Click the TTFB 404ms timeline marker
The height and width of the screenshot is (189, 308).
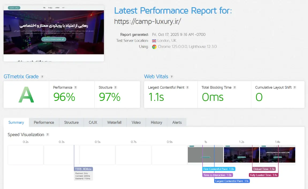pos(83,169)
